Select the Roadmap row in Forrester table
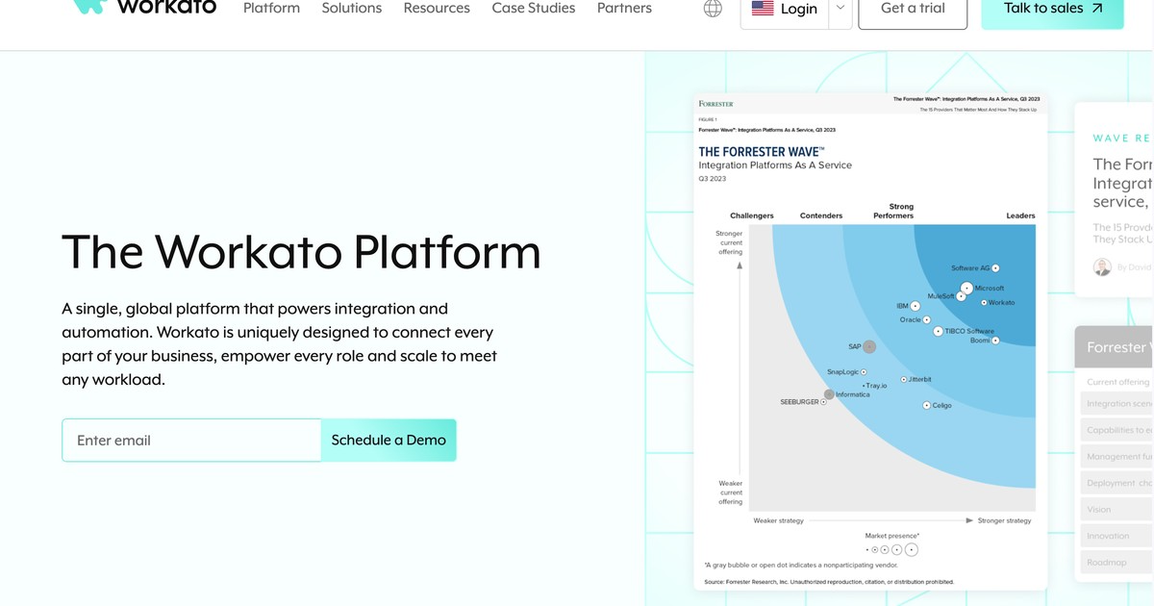The height and width of the screenshot is (606, 1154). [1116, 563]
